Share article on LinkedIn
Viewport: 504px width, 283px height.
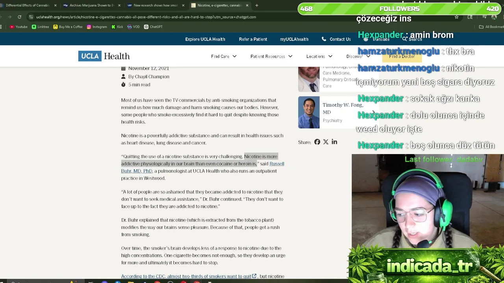point(334,142)
